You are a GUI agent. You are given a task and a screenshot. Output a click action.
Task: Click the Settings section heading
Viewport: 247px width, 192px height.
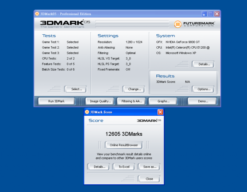click(108, 36)
